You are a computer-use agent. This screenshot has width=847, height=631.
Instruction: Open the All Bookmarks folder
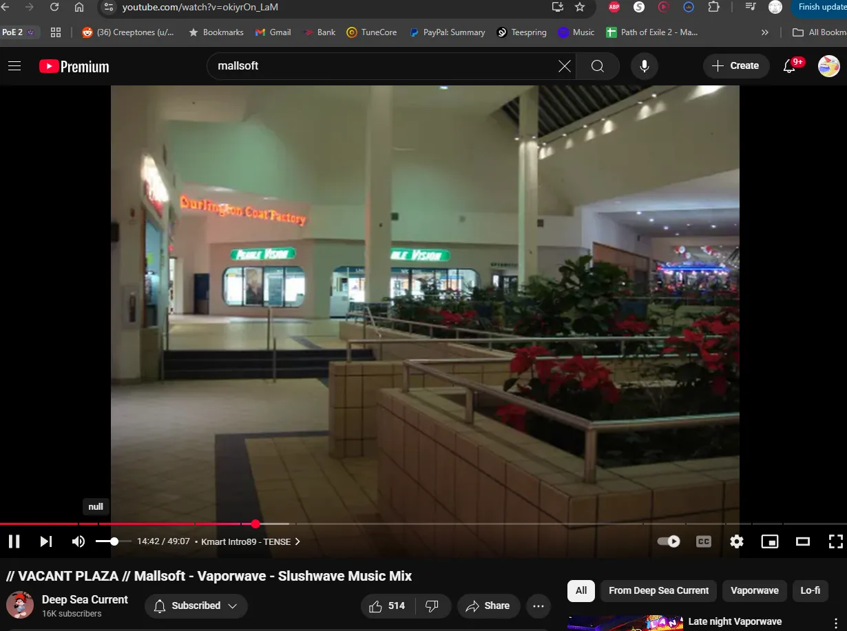[819, 32]
